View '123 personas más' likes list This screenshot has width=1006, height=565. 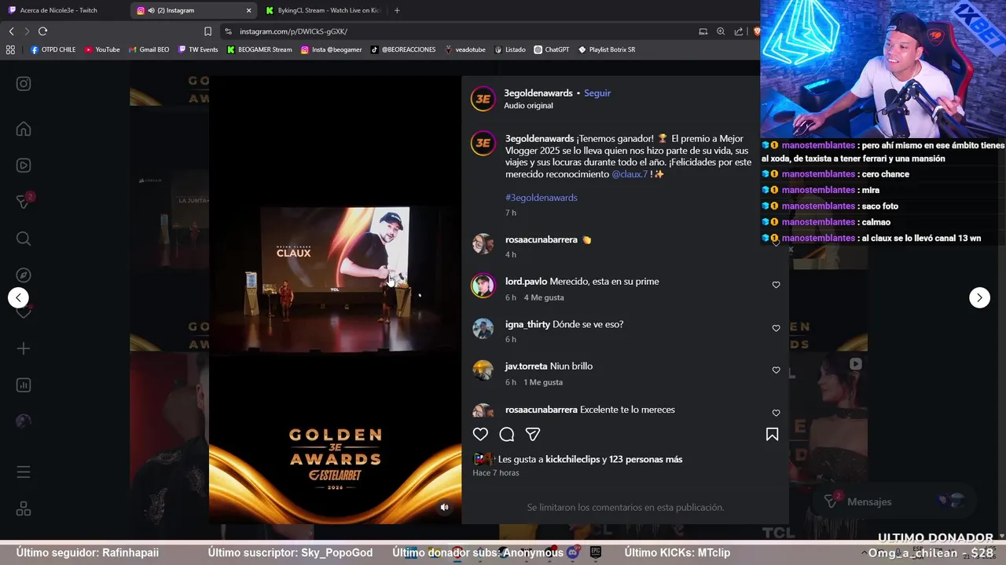[646, 459]
